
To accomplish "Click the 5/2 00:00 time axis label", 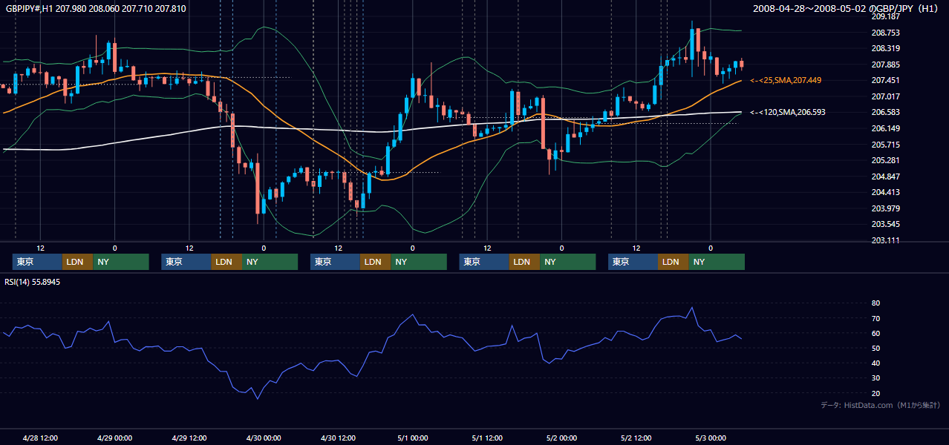I will [561, 438].
